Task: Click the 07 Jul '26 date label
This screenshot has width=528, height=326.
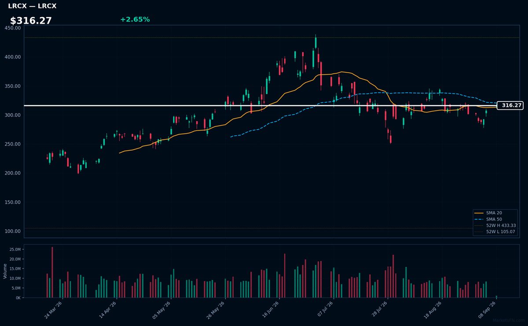Action: 325,310
